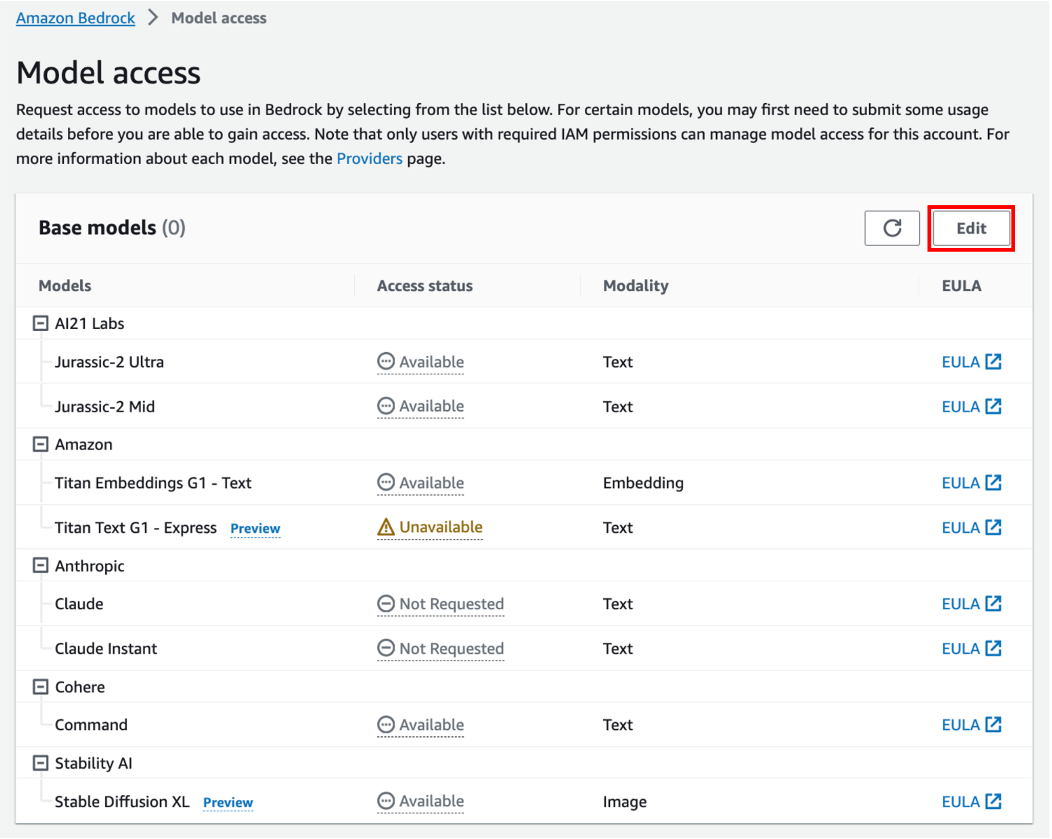Click the Edit button

tap(970, 228)
